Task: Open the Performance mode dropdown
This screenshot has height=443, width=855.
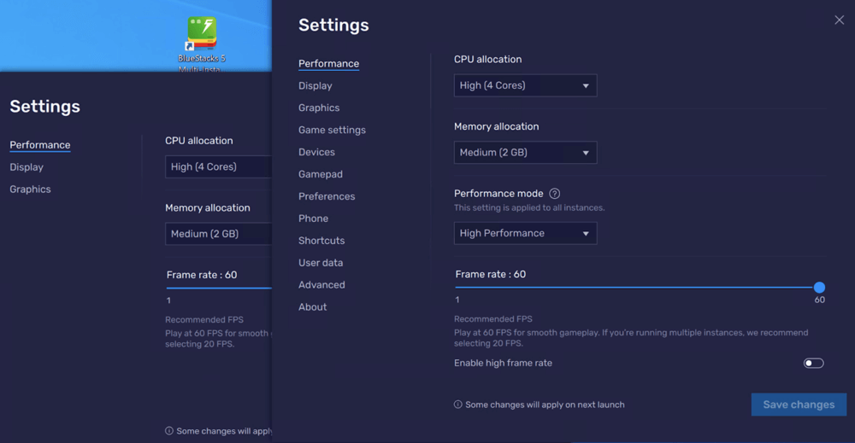Action: [525, 233]
